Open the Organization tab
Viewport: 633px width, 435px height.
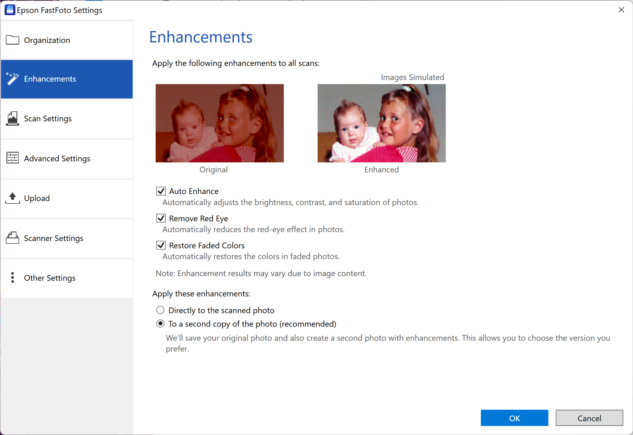(67, 40)
